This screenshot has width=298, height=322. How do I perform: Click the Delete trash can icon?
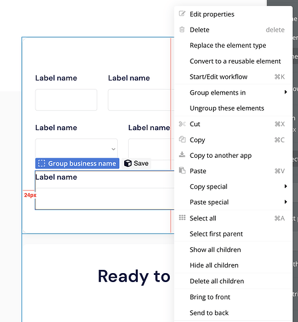(182, 30)
